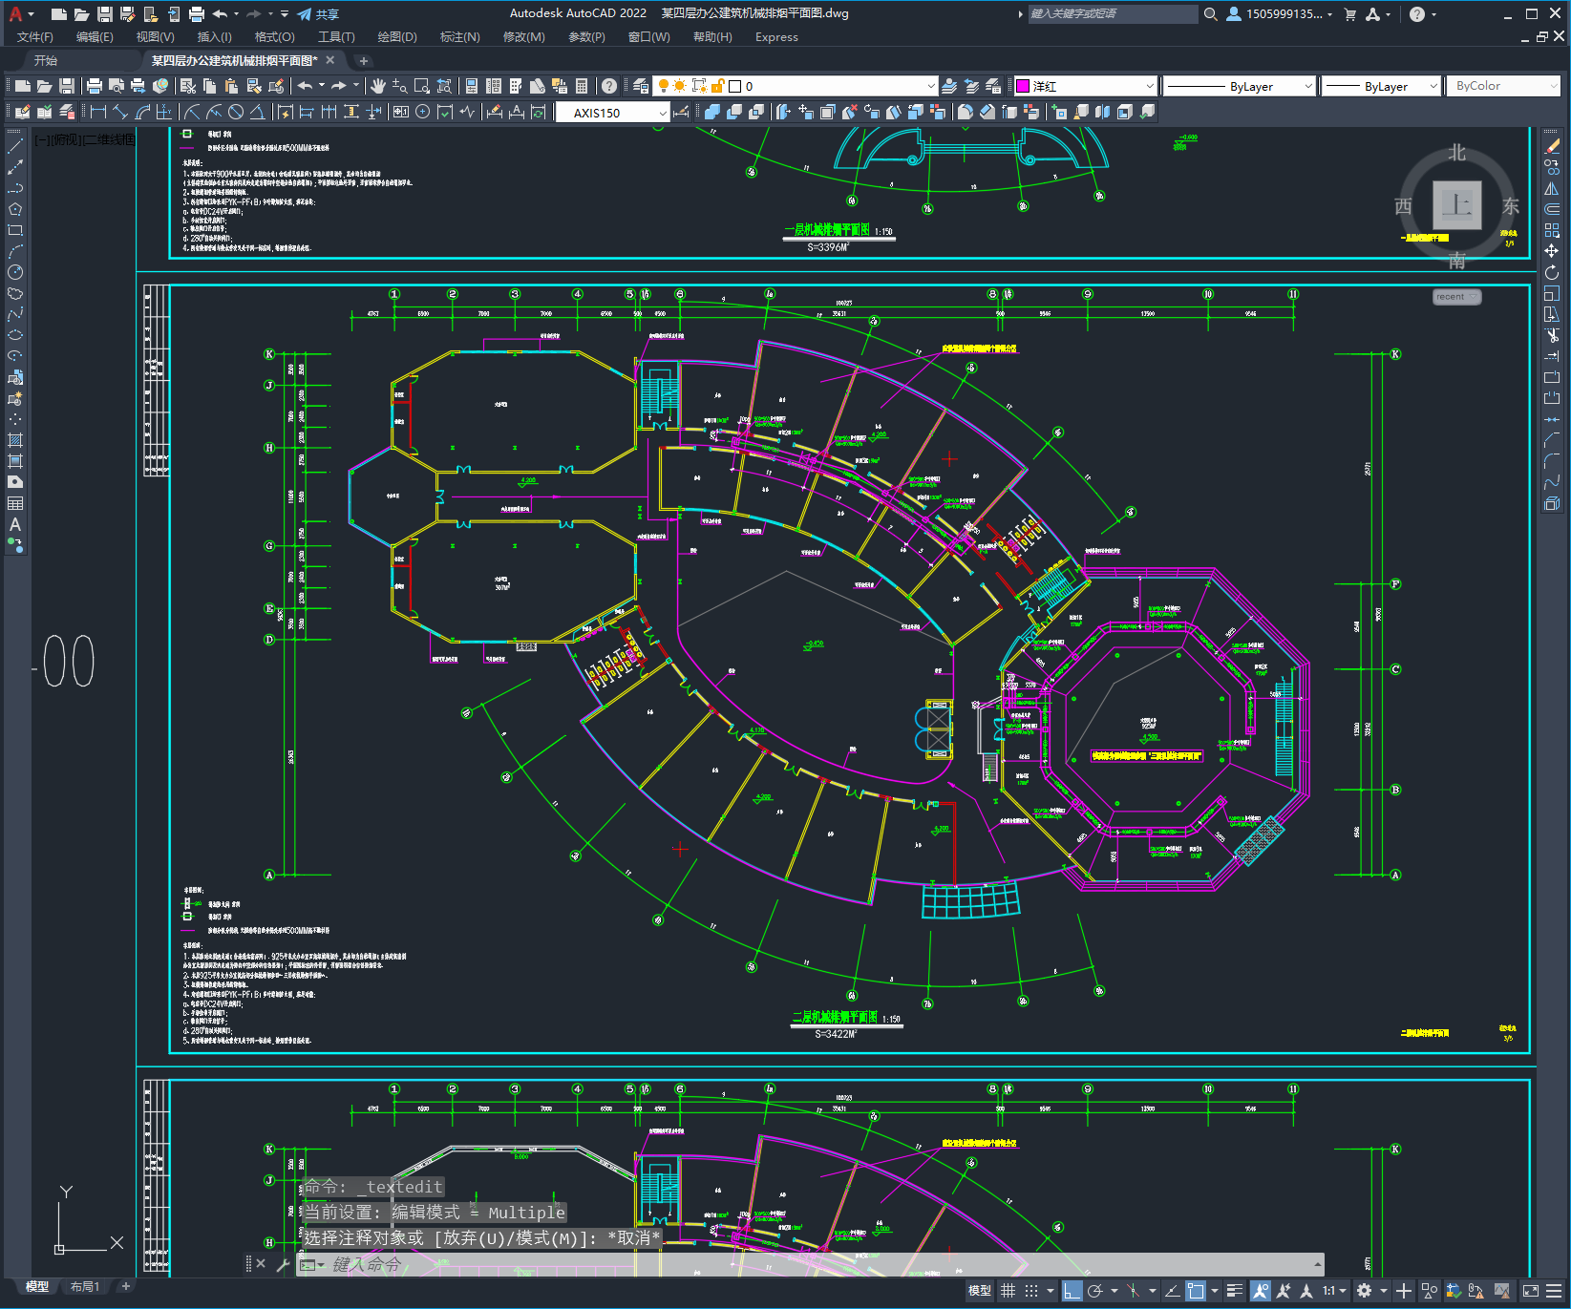Open the Layer Properties Manager icon

[641, 86]
